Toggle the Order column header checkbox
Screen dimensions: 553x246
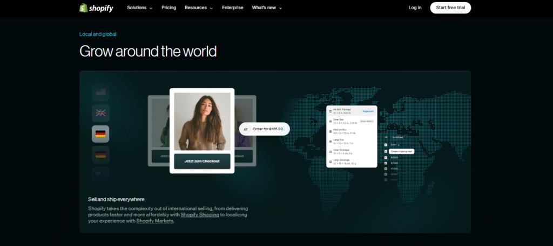(x=386, y=145)
